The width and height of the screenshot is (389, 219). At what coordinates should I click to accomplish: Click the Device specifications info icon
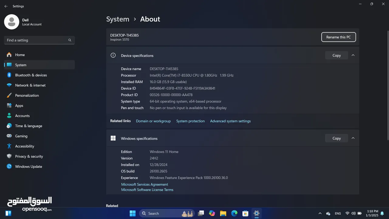pos(113,55)
